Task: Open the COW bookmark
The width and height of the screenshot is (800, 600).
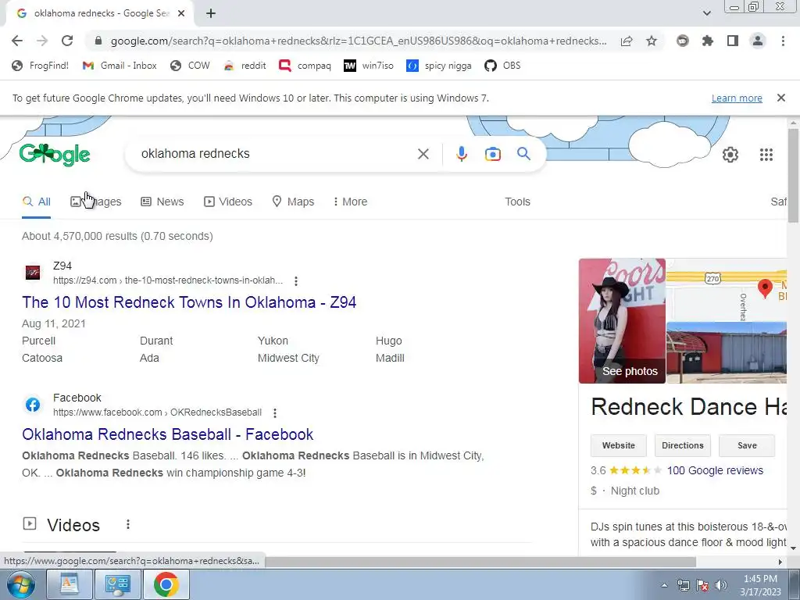Action: [190, 66]
